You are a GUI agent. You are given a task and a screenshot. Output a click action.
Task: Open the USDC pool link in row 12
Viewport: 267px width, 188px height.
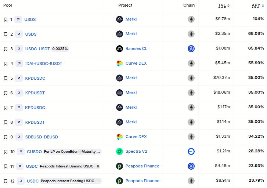tap(33, 181)
